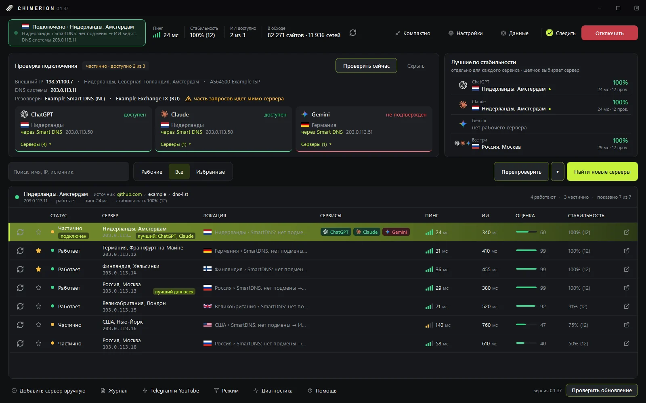The width and height of the screenshot is (646, 403).
Task: Switch to Компактно compact view
Action: tap(413, 33)
